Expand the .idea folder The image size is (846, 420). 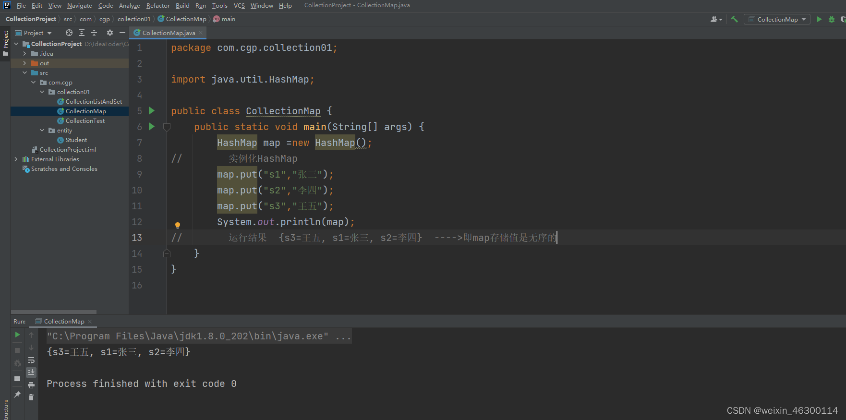[25, 53]
